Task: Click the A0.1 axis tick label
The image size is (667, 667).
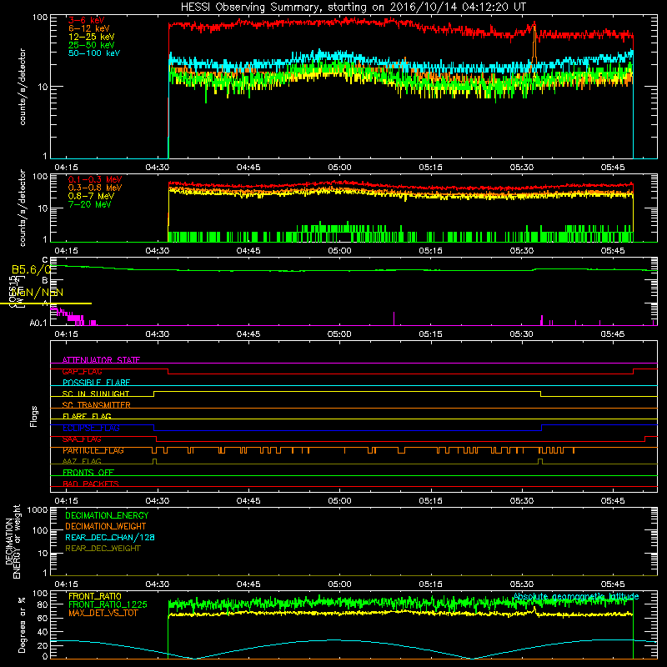Action: 38,323
